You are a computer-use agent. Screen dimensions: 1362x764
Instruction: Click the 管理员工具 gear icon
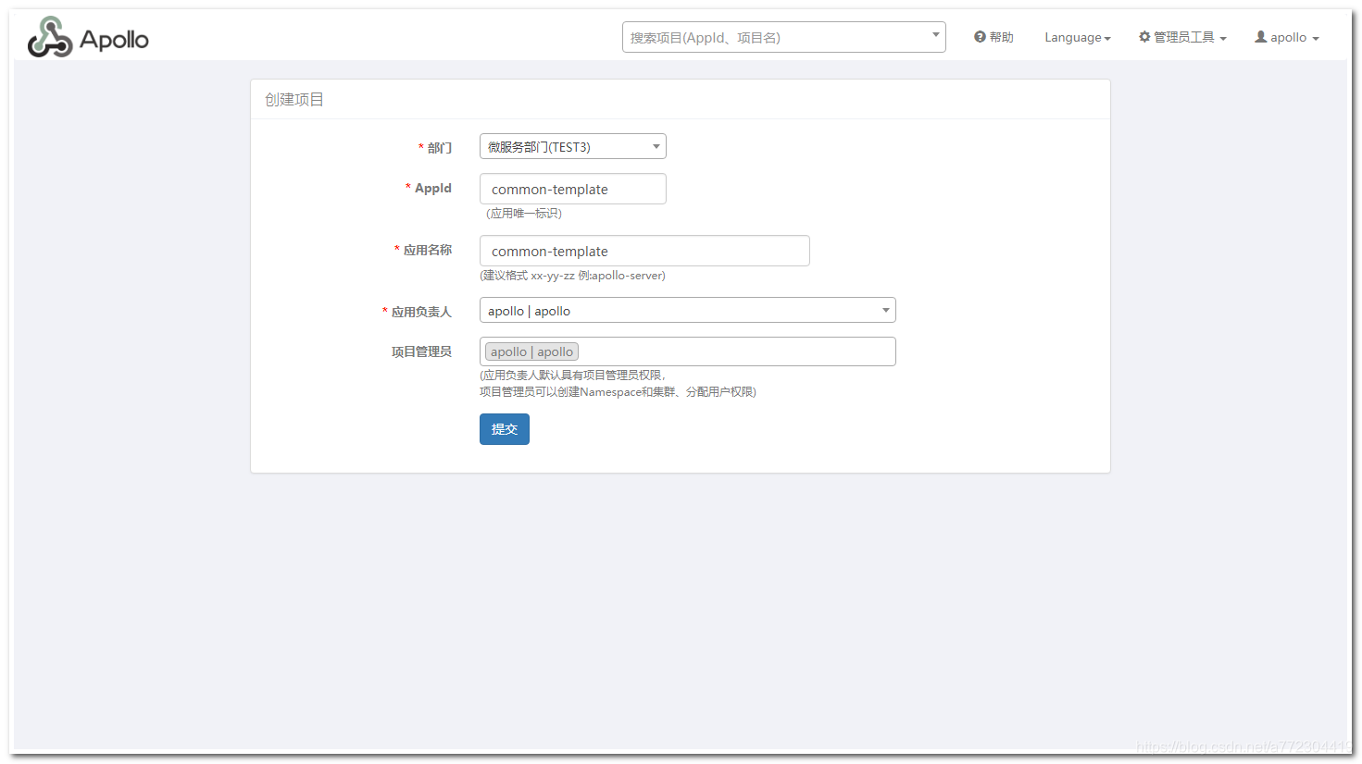[x=1143, y=36]
